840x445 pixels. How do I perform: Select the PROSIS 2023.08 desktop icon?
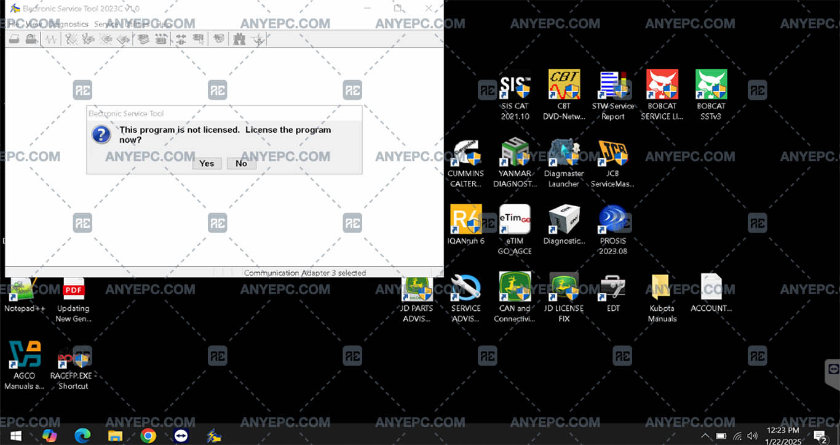613,230
